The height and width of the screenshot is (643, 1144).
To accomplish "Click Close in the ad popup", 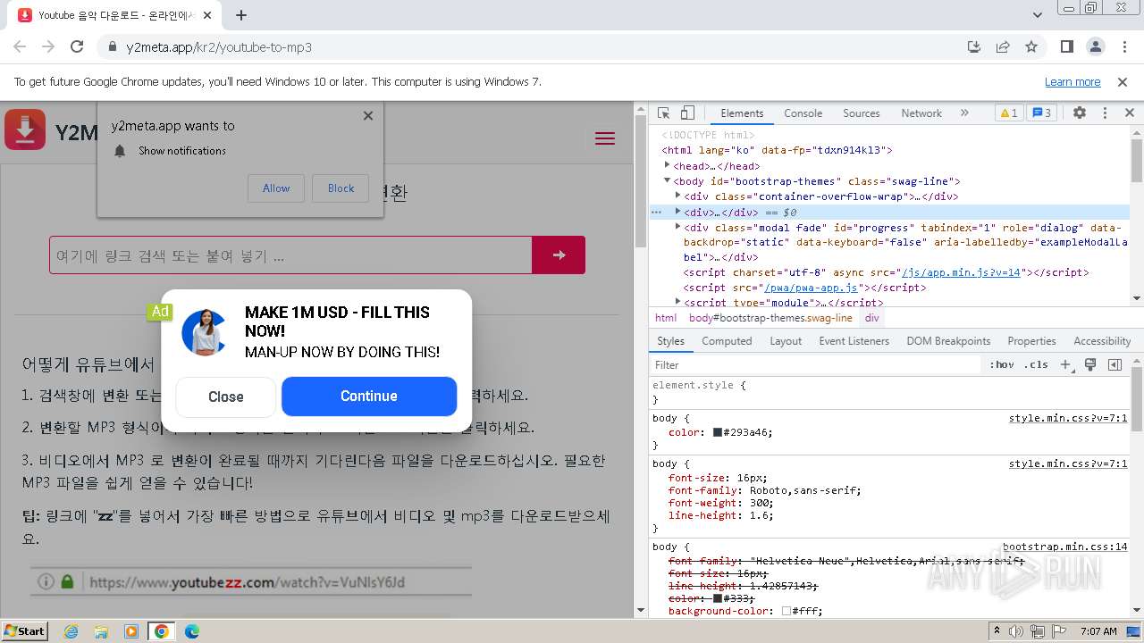I will 226,397.
